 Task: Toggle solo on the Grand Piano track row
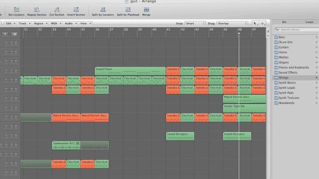(16, 71)
